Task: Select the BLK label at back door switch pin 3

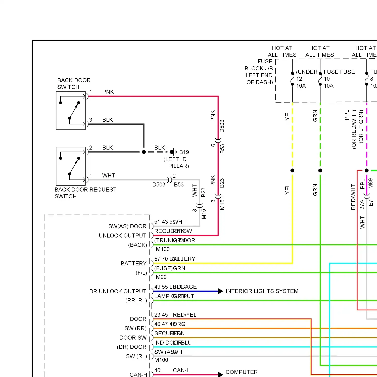Action: point(108,120)
